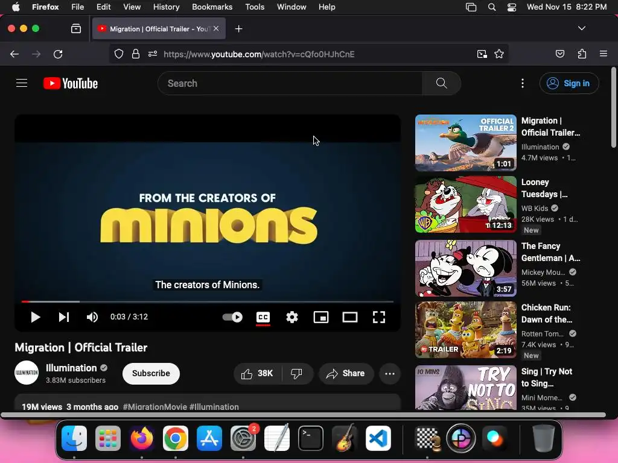The image size is (618, 463).
Task: Open the History menu
Action: (x=166, y=7)
